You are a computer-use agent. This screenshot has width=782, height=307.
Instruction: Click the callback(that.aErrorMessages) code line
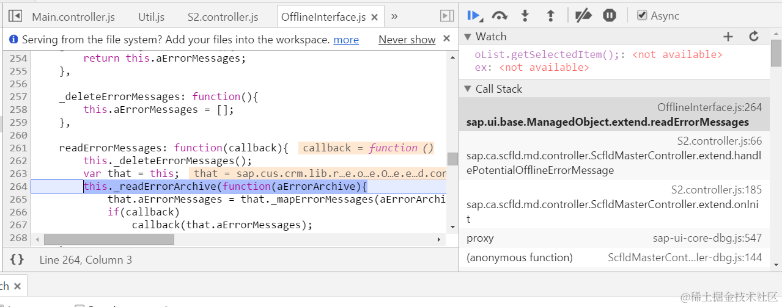point(222,225)
